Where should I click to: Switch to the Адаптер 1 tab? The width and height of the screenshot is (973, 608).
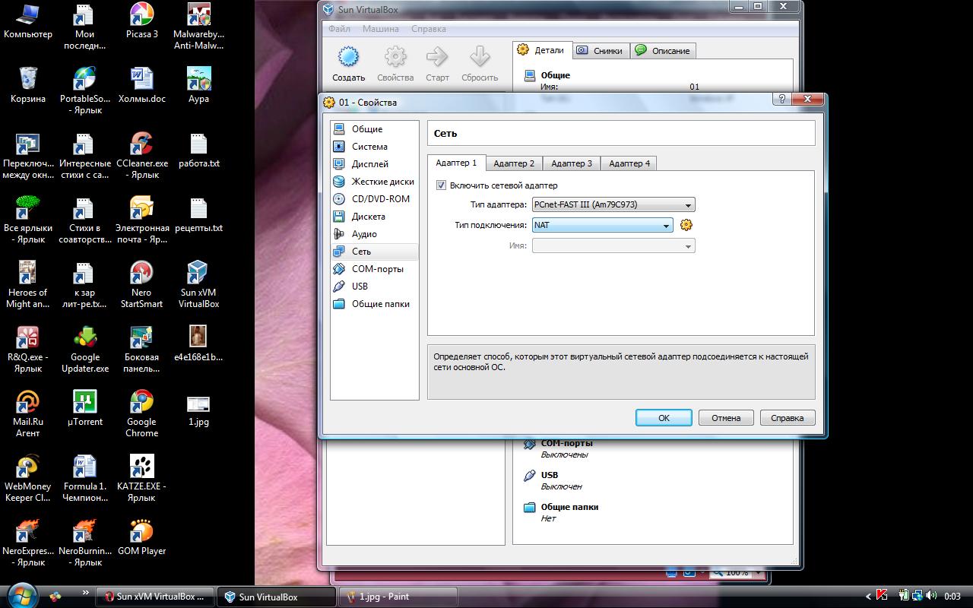456,163
